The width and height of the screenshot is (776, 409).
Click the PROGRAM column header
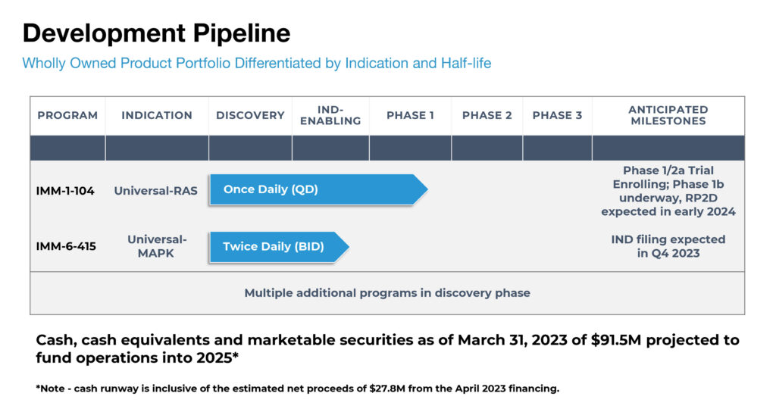click(67, 115)
